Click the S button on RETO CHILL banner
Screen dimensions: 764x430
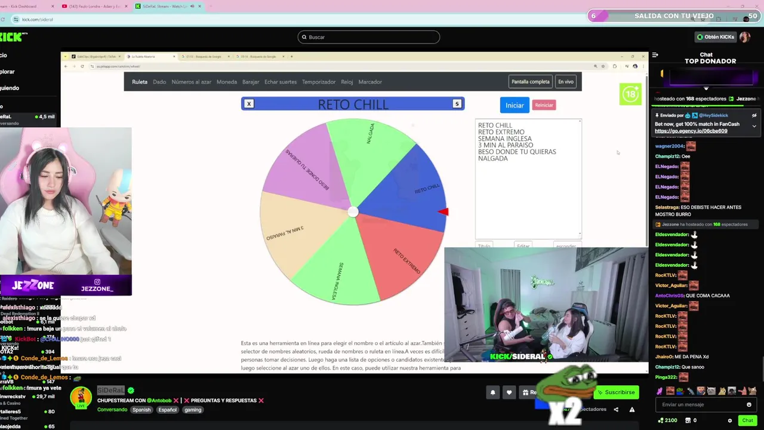(x=457, y=104)
